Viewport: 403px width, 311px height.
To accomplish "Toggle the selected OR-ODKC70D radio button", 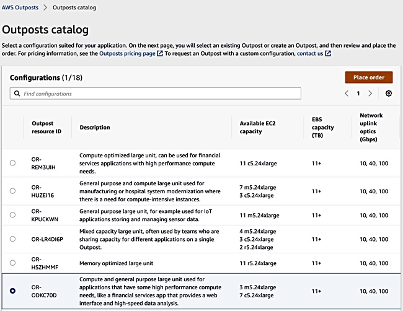I will point(12,291).
